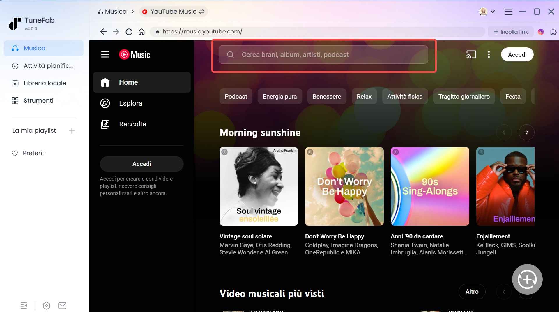Switch to the YouTube Music tab
The image size is (559, 312).
[174, 11]
